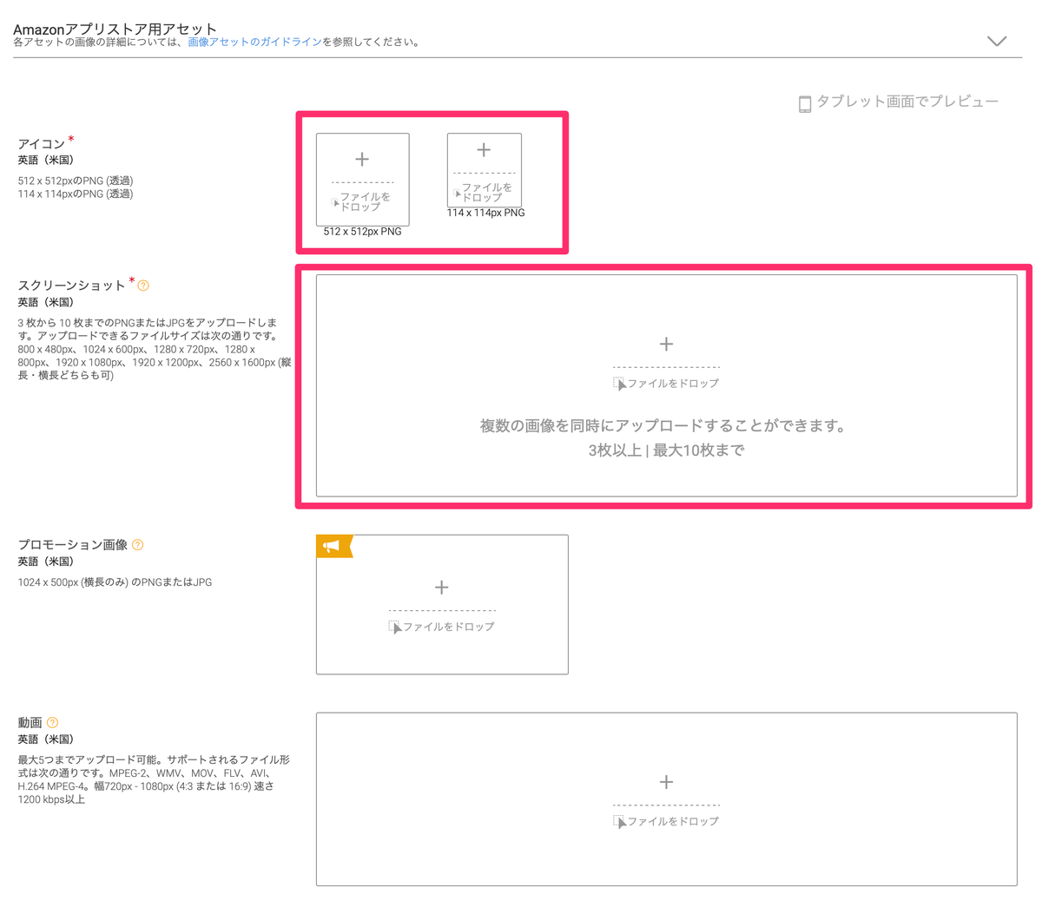Click the tablet icon next to the preview text
Image resolution: width=1042 pixels, height=920 pixels.
(x=803, y=103)
